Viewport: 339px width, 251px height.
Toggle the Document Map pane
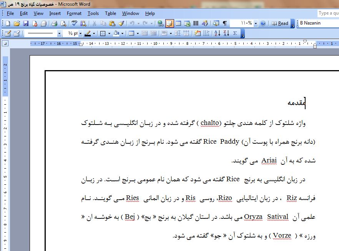click(216, 23)
